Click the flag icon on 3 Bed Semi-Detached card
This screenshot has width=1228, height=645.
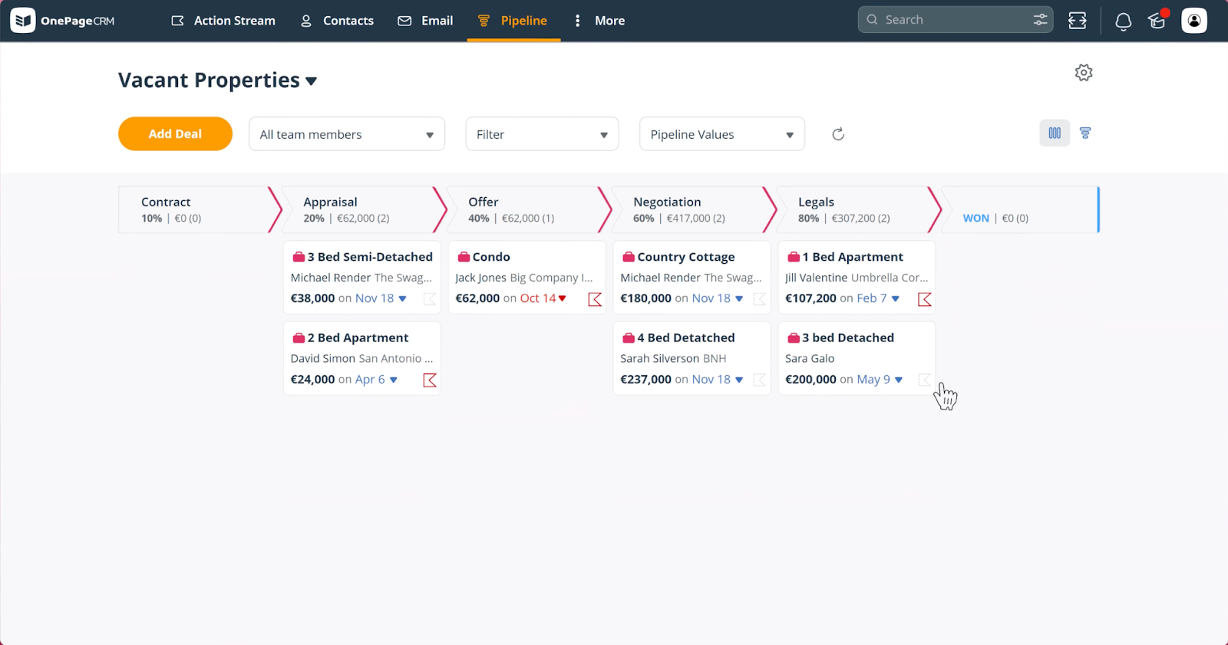(x=430, y=299)
